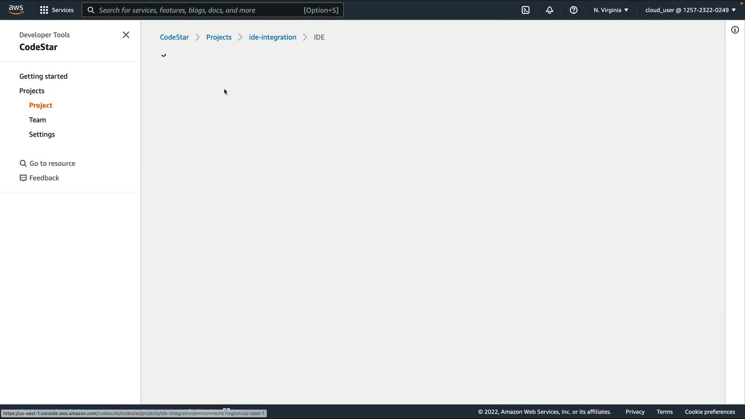Open the CloudShell terminal icon
The image size is (745, 419).
point(525,10)
